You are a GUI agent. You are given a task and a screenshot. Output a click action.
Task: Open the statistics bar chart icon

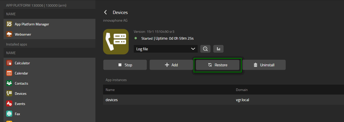[218, 49]
